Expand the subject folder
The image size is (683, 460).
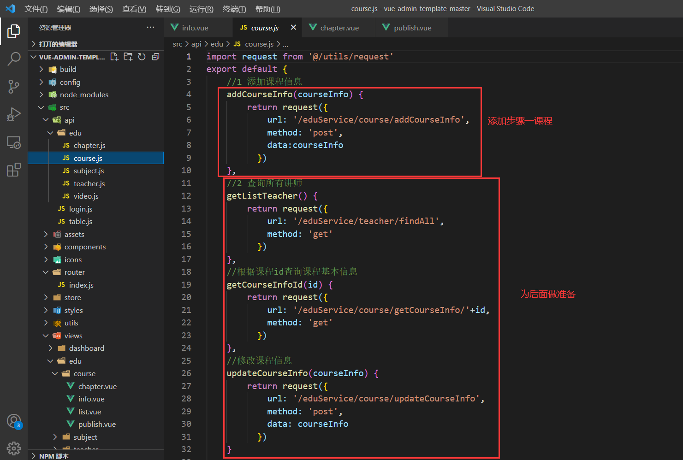click(95, 437)
